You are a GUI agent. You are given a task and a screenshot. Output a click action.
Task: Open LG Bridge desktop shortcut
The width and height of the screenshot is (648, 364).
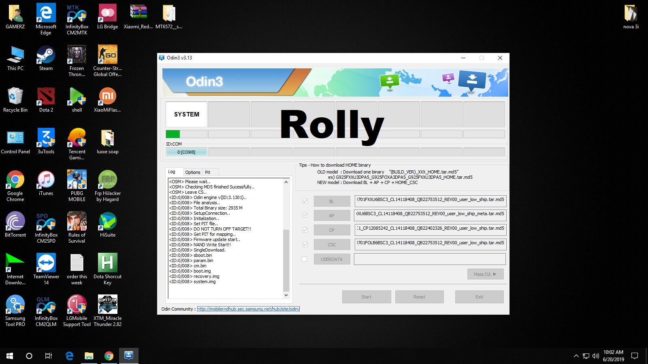[x=108, y=17]
